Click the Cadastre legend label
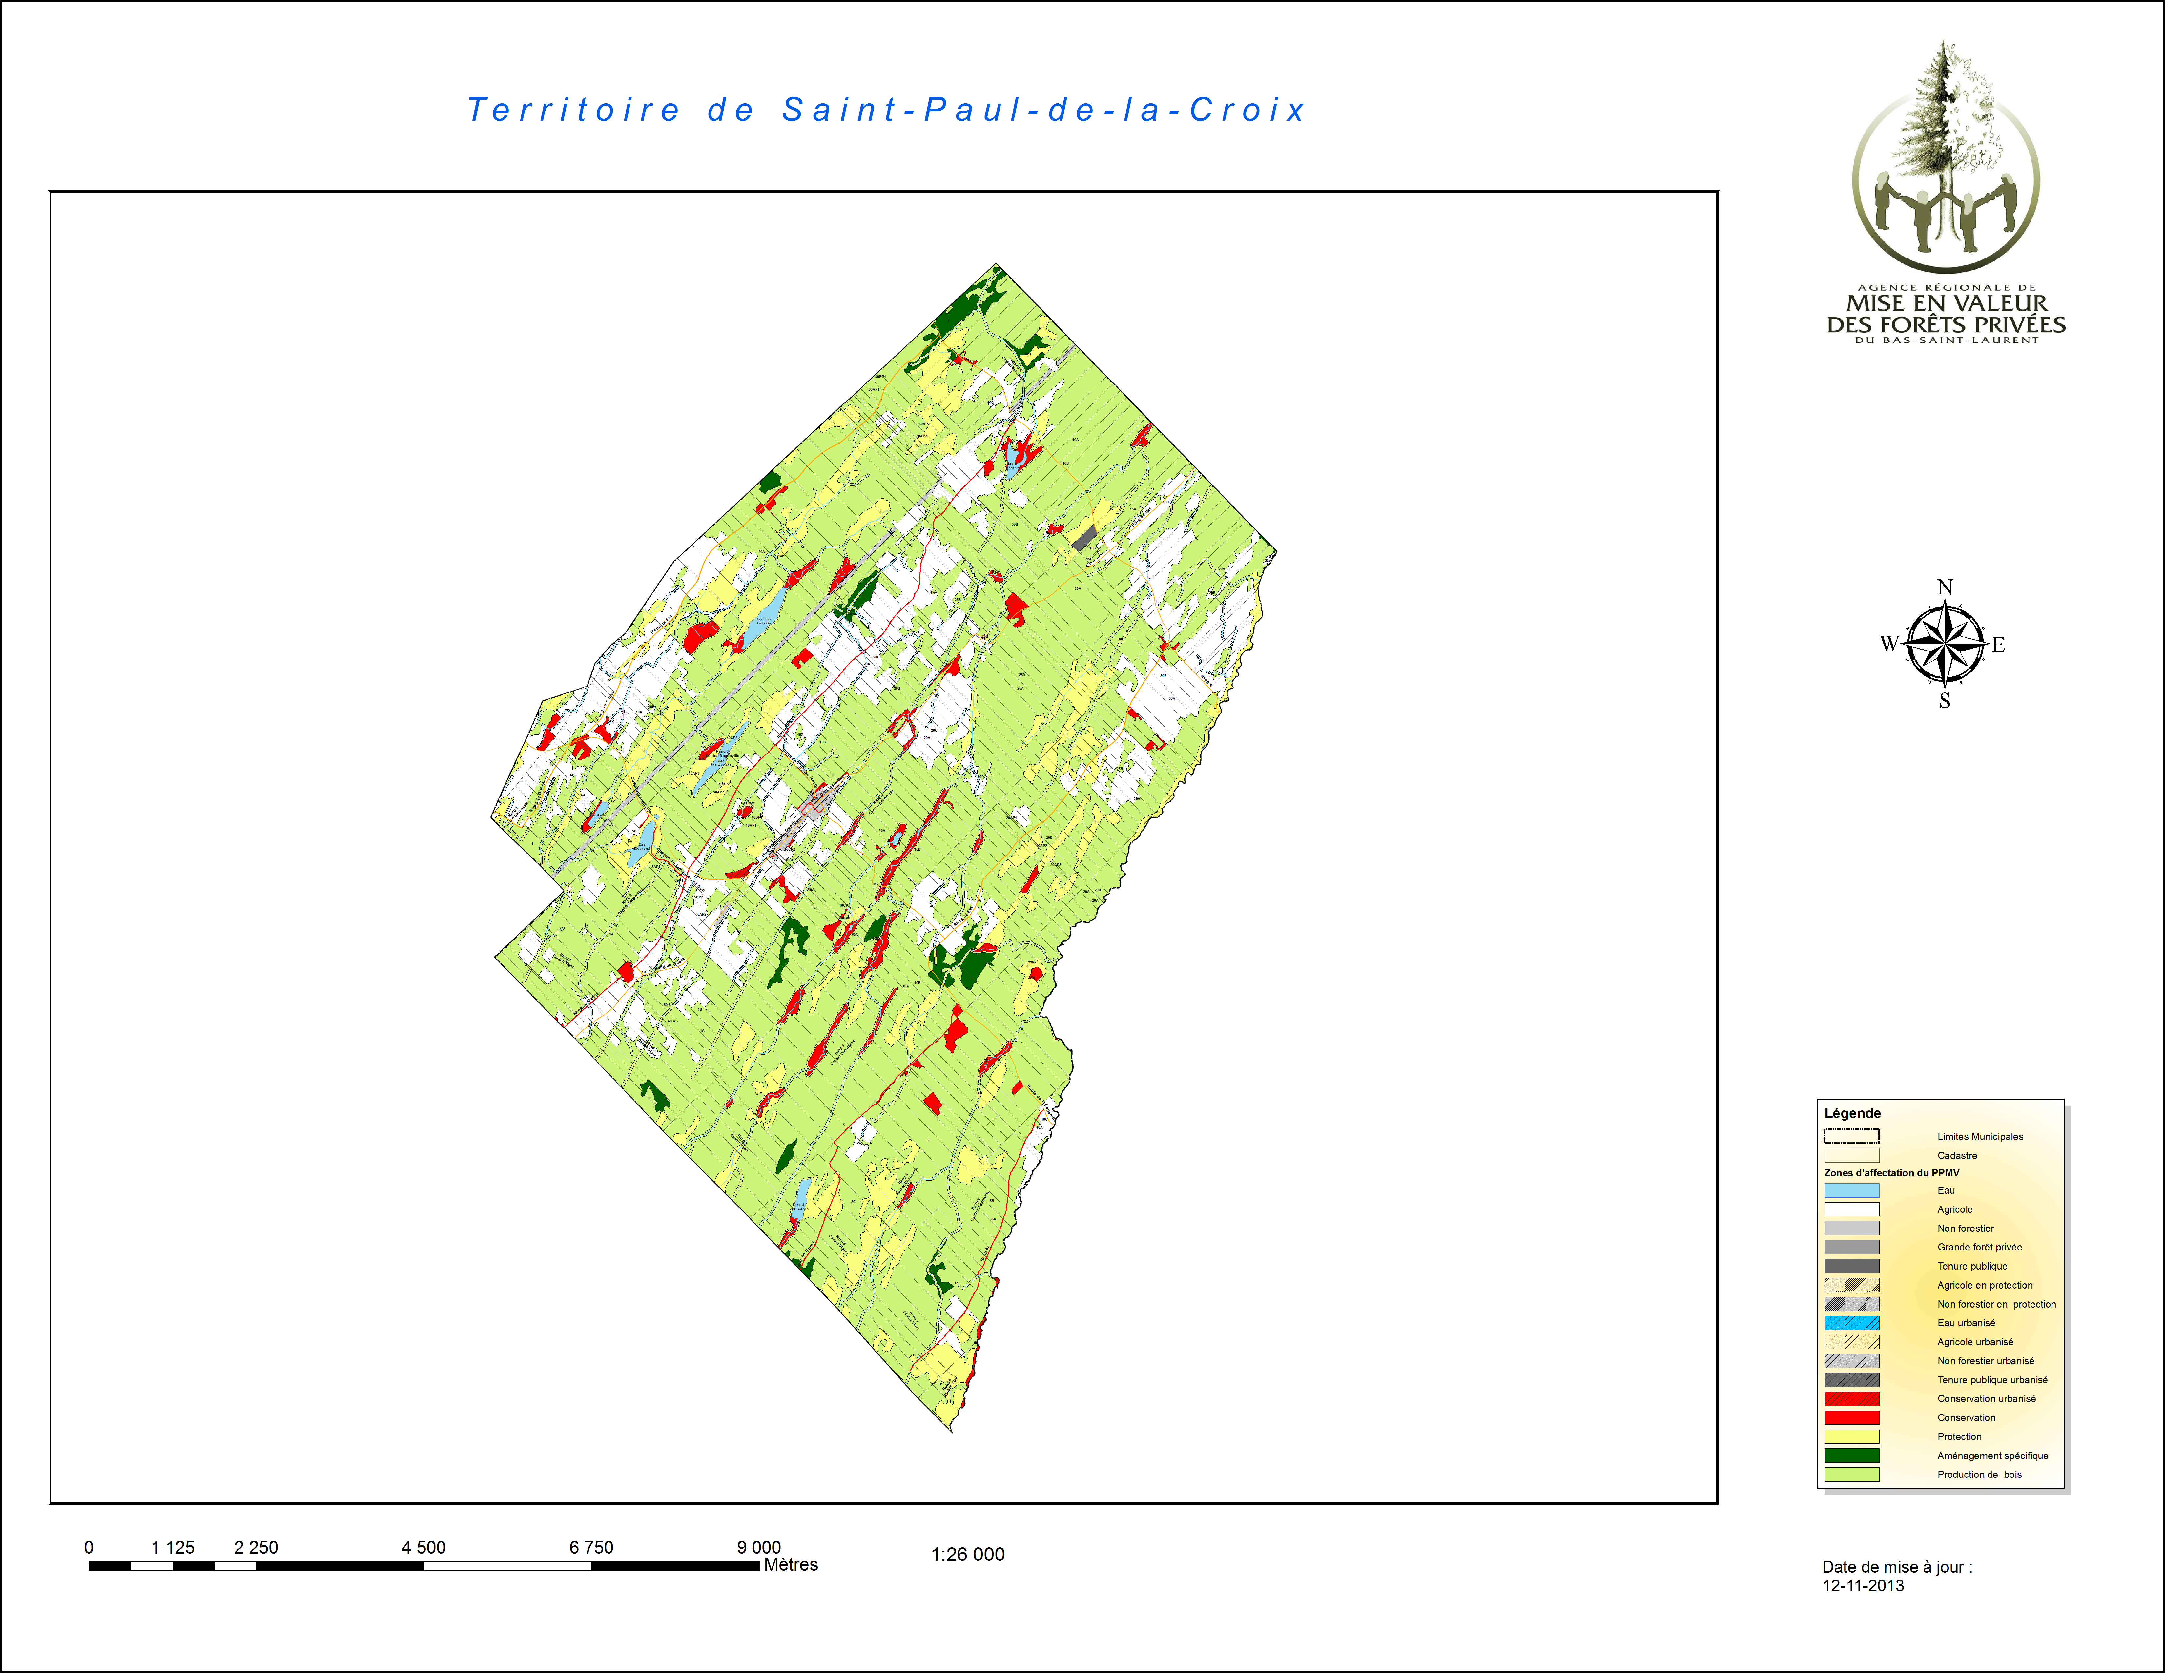 click(1957, 1156)
